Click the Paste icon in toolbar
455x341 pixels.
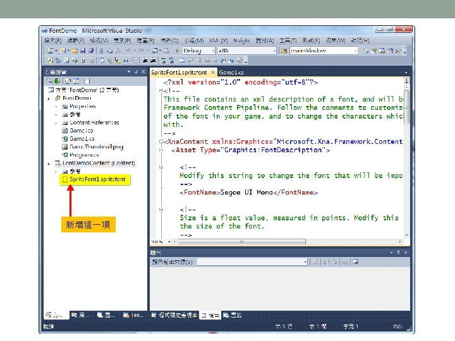click(118, 51)
